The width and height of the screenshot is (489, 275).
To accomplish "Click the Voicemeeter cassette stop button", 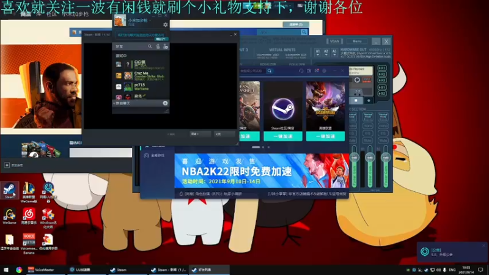I will tap(356, 100).
